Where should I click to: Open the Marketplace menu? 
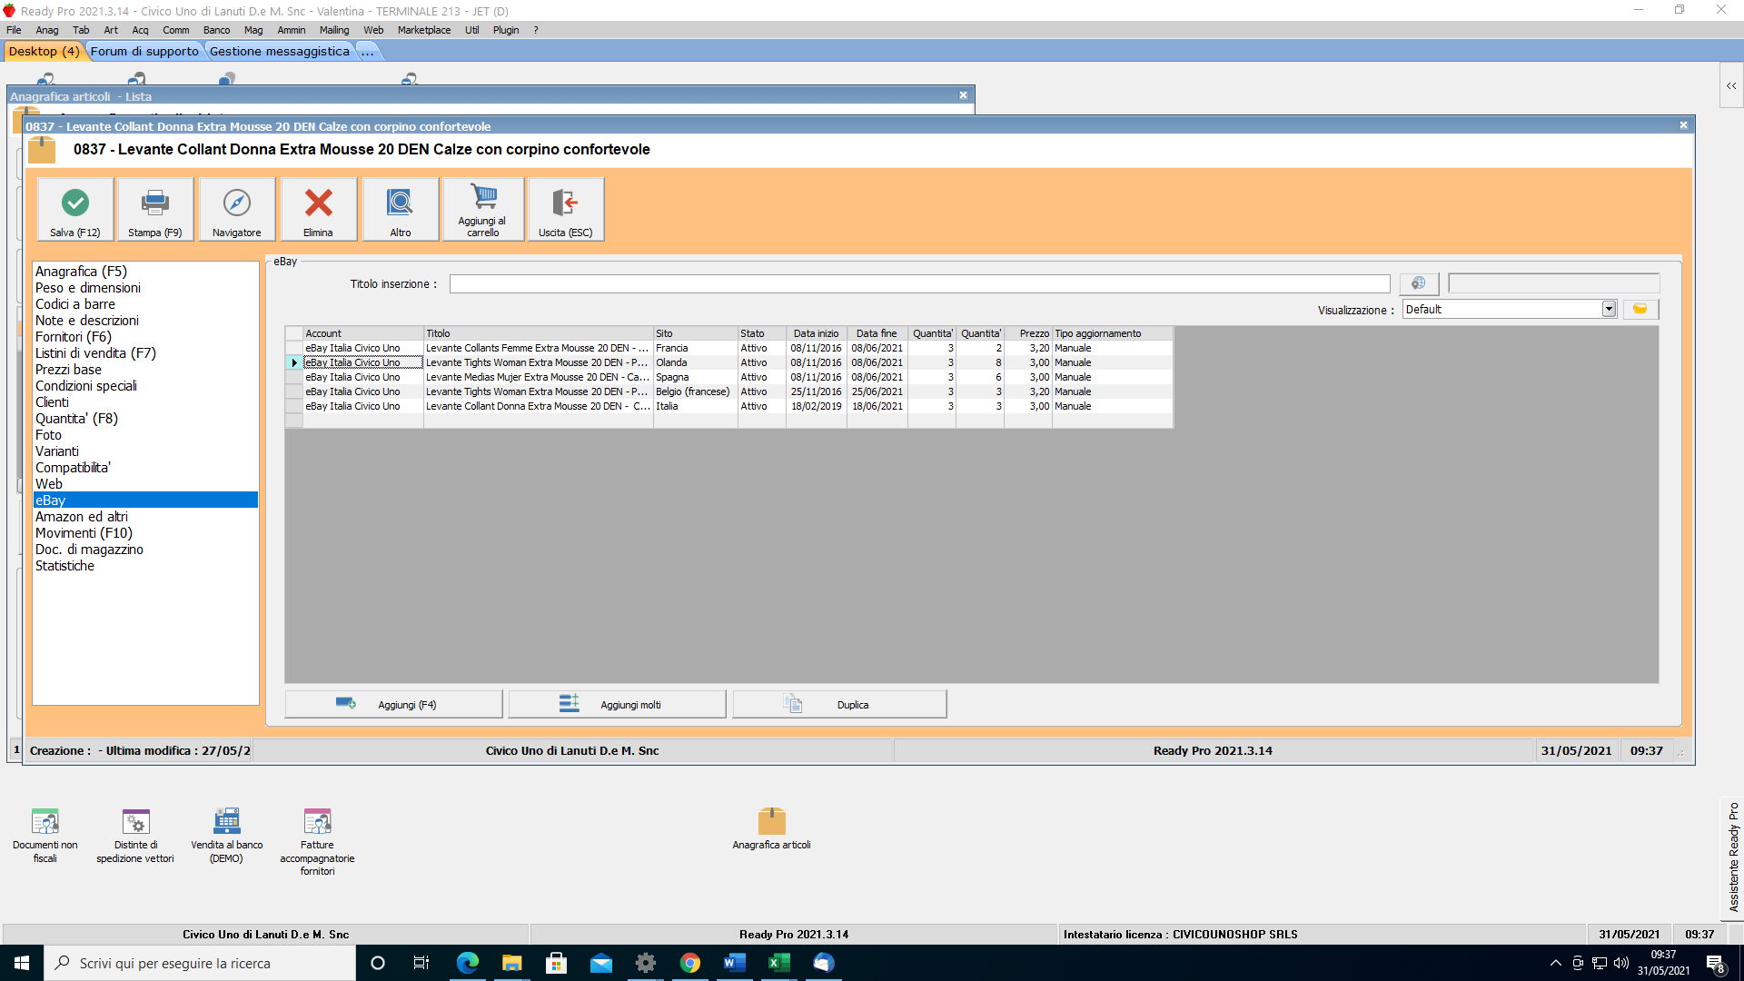tap(424, 30)
